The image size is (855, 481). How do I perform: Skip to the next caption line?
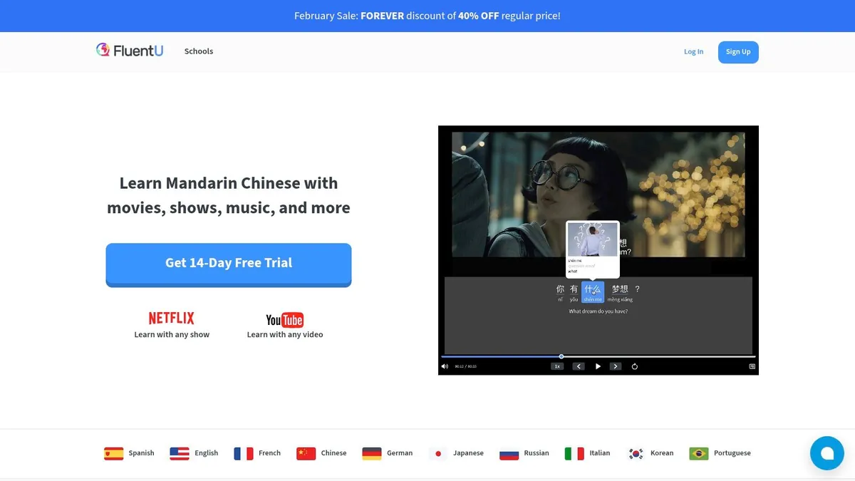point(616,366)
